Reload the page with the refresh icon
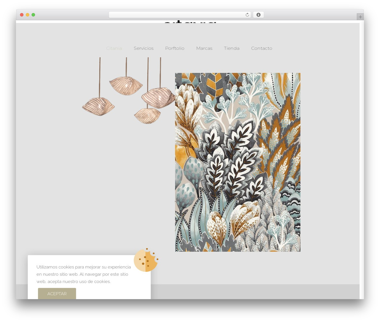This screenshot has height=322, width=380. [247, 15]
